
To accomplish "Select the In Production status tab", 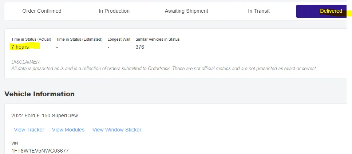I will (x=114, y=11).
